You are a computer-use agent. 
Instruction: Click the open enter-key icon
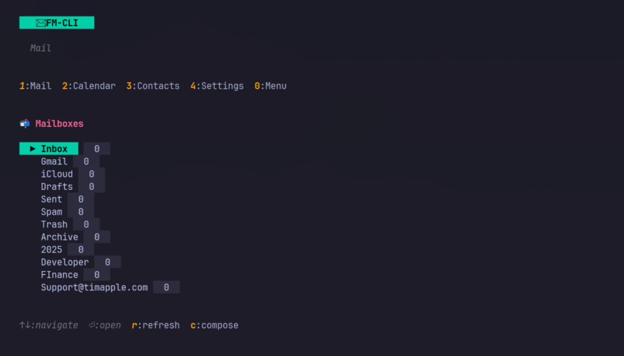(x=92, y=325)
